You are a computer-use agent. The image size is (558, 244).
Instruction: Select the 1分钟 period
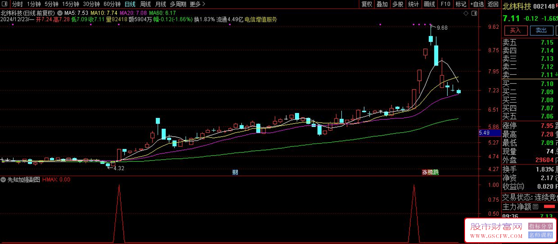[x=34, y=4]
